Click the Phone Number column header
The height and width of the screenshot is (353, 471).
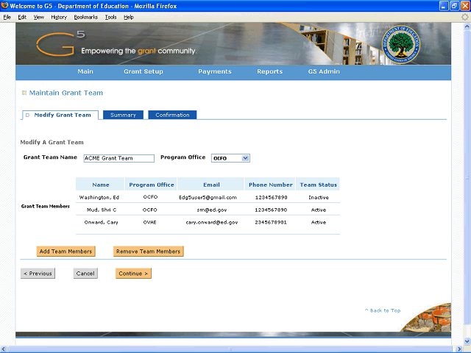[270, 185]
